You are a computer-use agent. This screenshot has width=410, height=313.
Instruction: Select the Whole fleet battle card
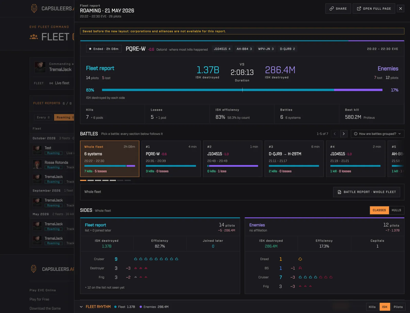pyautogui.click(x=110, y=159)
